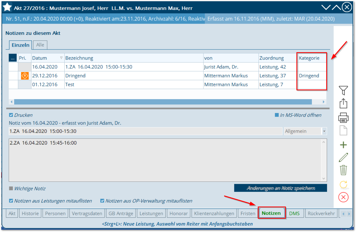Open the Rückverkehr tab
This screenshot has height=232, width=356.
tap(321, 213)
